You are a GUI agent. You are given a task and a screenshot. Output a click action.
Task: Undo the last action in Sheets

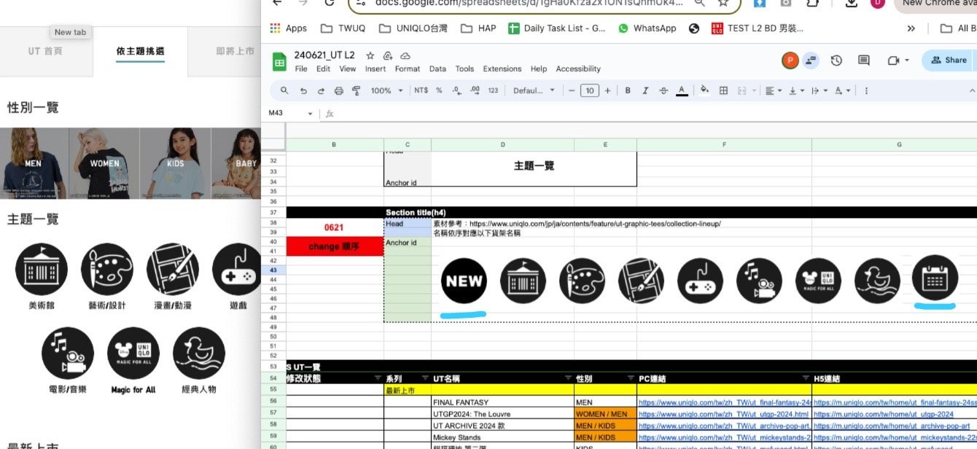(303, 91)
